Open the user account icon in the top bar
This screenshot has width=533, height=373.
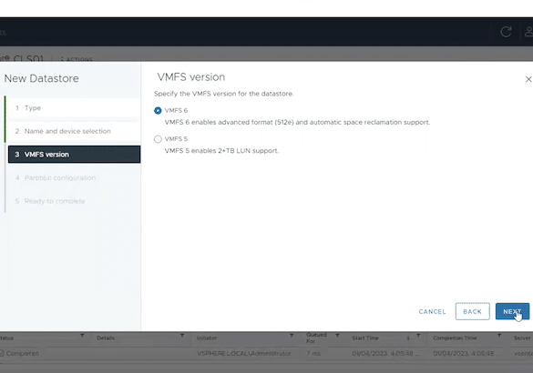pyautogui.click(x=529, y=32)
